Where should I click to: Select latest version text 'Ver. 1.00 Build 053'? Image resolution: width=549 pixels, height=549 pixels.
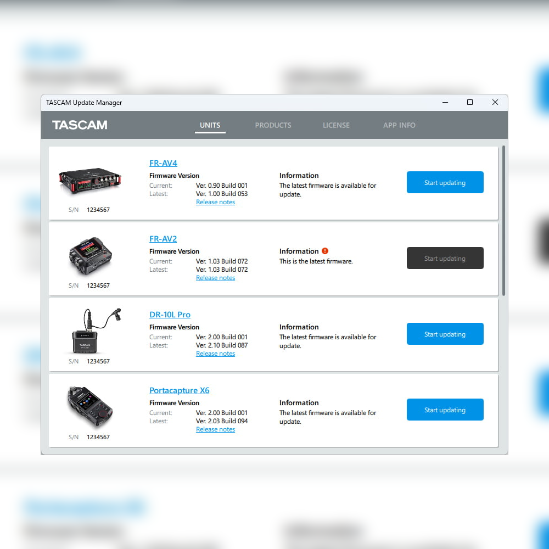click(x=222, y=194)
